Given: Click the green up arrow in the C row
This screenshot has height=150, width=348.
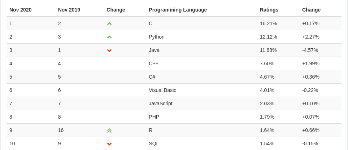Looking at the screenshot, I should pos(109,23).
